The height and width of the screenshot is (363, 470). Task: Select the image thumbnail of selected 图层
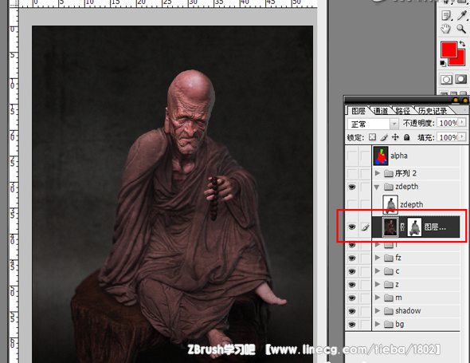point(390,227)
